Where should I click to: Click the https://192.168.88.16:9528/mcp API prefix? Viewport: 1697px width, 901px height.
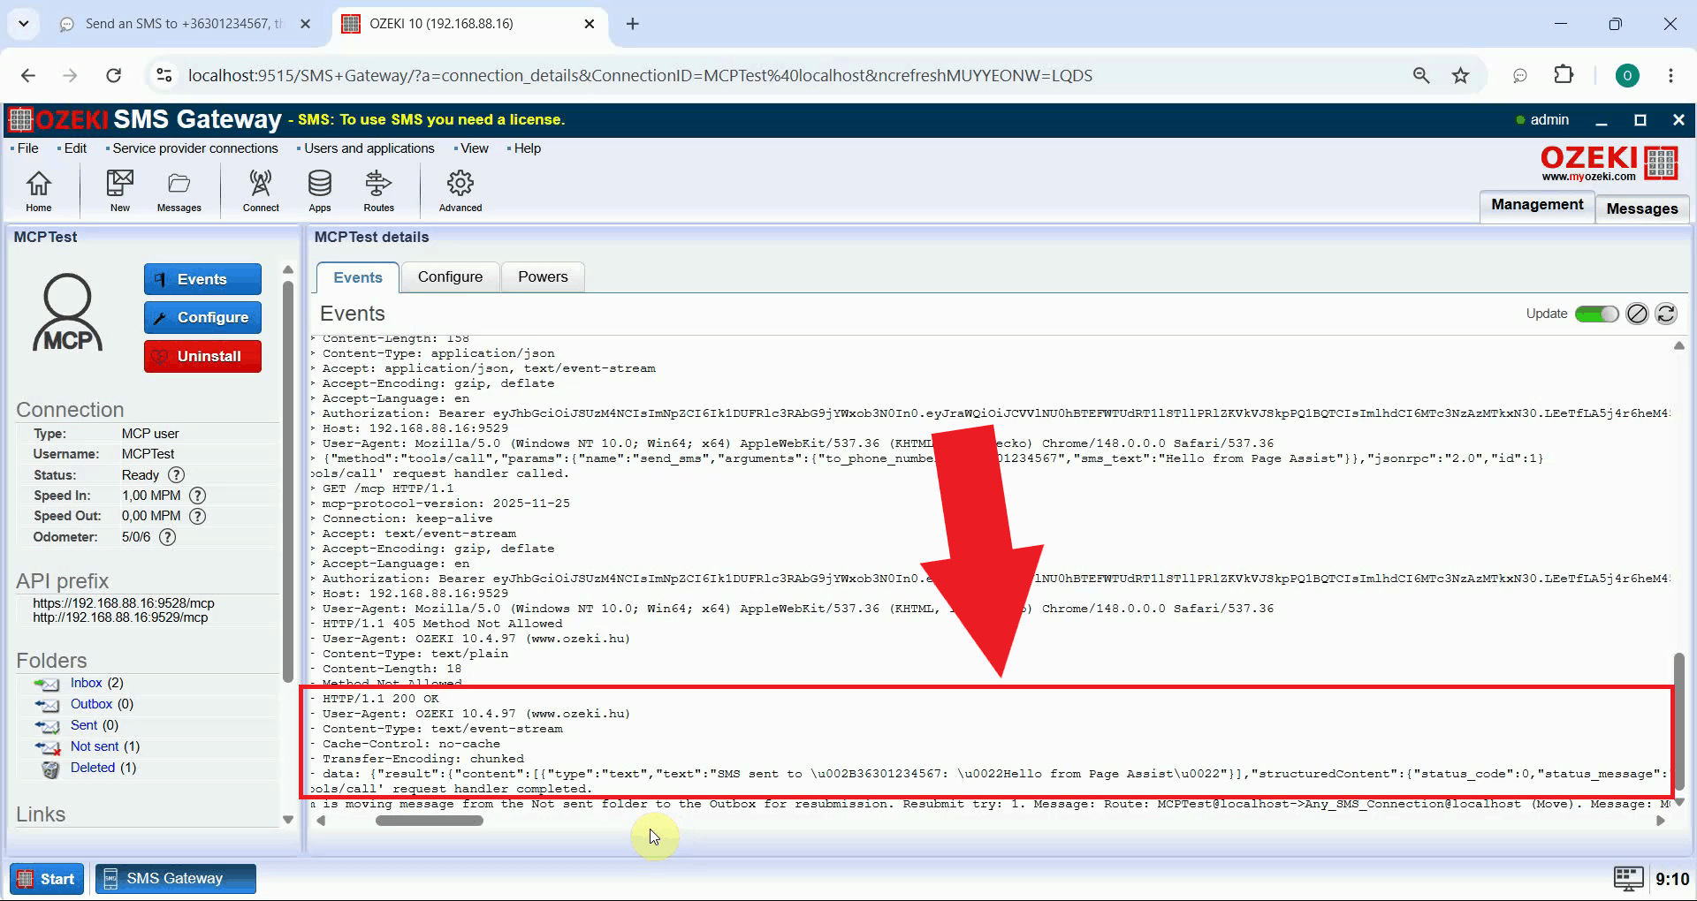click(x=124, y=603)
